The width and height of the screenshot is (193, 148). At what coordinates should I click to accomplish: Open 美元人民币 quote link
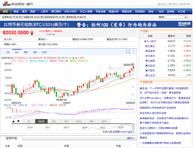click(x=150, y=41)
